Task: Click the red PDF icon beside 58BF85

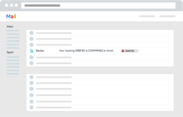Action: pyautogui.click(x=123, y=51)
